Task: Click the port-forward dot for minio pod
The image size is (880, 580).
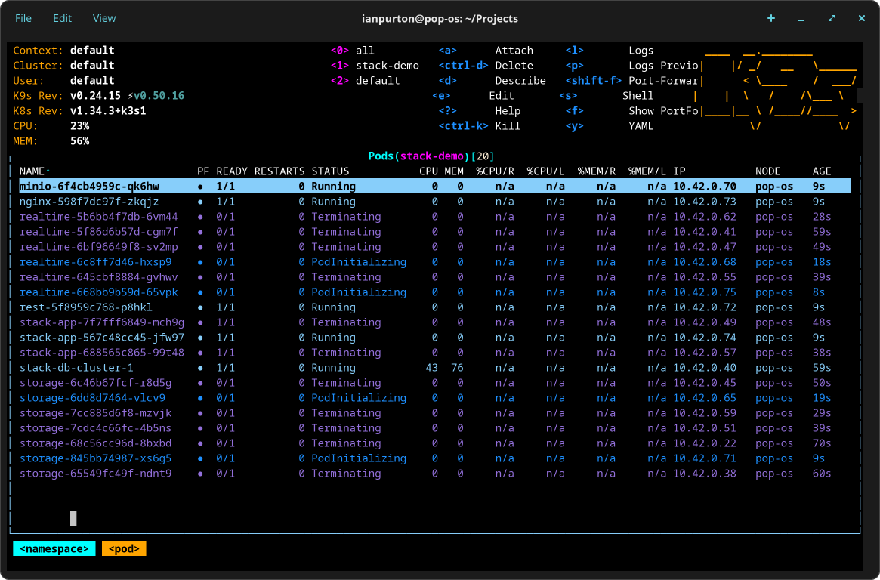Action: pyautogui.click(x=200, y=187)
